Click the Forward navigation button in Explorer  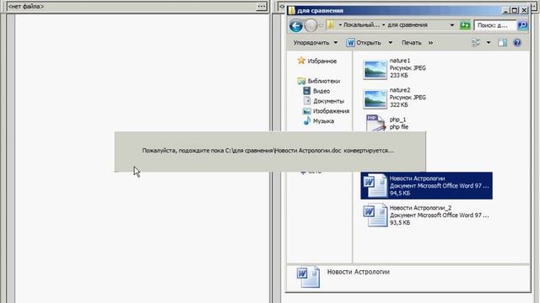310,25
